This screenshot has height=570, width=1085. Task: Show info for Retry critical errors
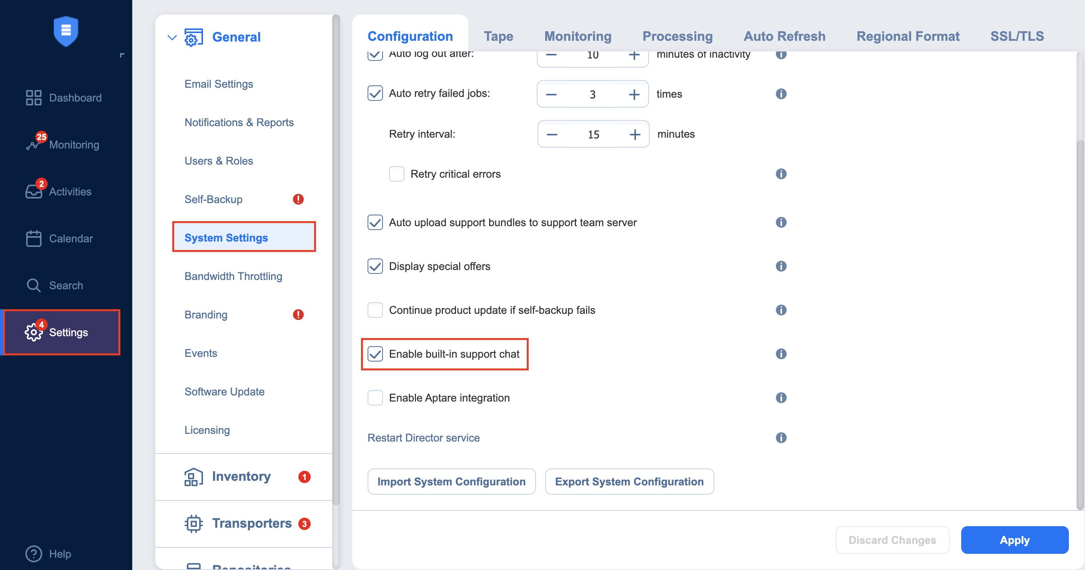pyautogui.click(x=781, y=174)
